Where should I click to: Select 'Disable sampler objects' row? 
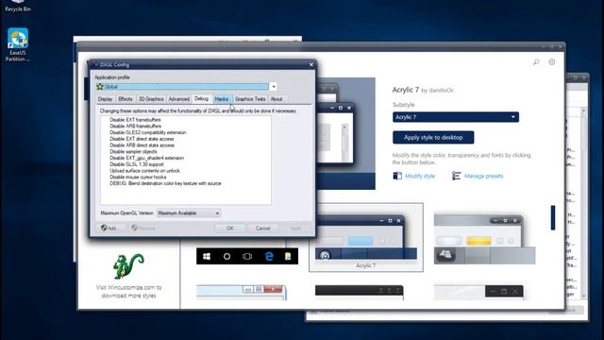pos(133,152)
